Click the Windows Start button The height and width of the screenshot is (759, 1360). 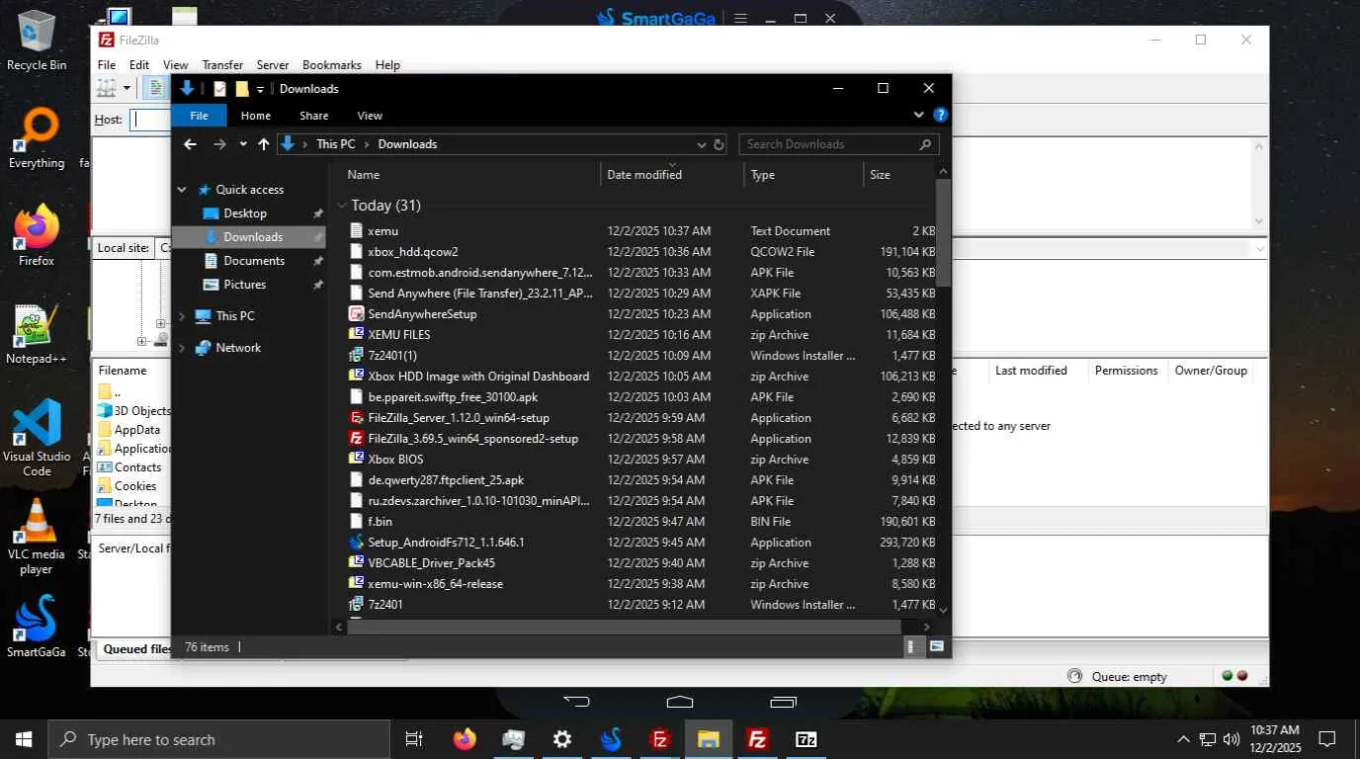[24, 739]
